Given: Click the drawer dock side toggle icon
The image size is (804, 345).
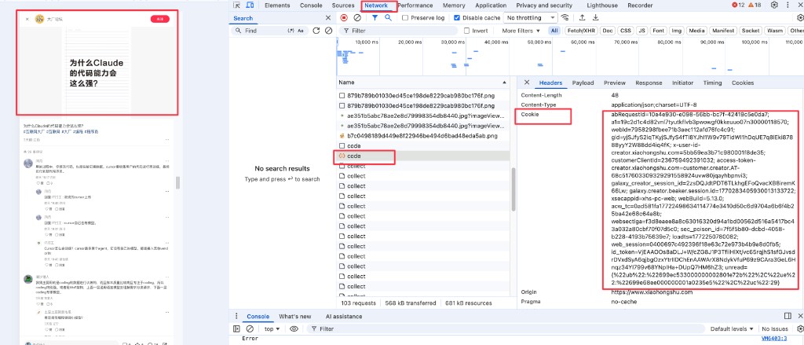Looking at the screenshot, I should point(788,316).
